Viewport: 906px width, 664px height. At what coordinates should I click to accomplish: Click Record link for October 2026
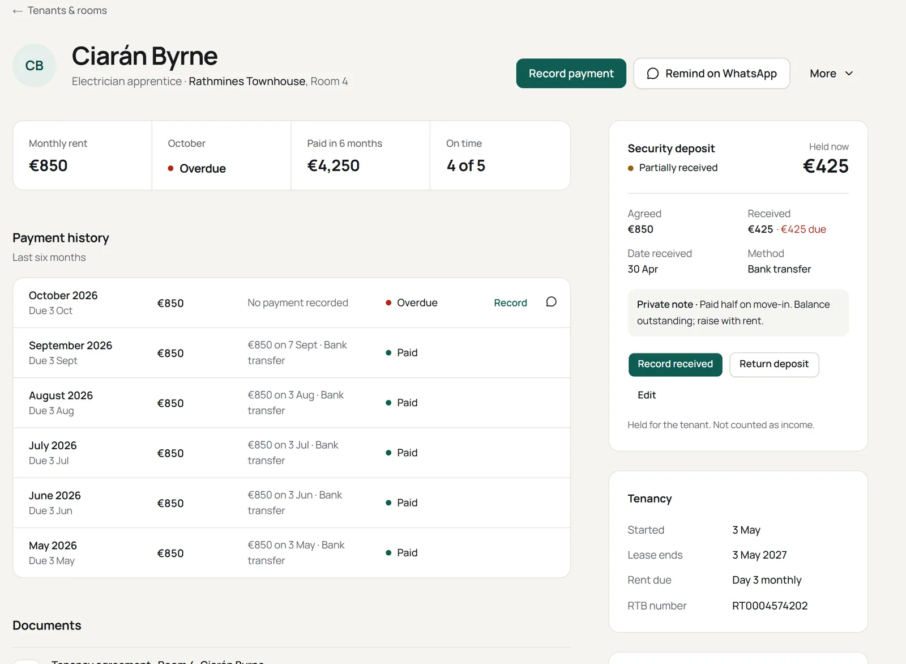tap(510, 303)
